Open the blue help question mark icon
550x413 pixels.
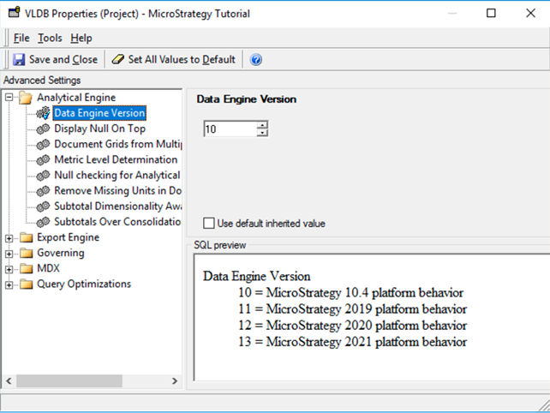click(255, 60)
